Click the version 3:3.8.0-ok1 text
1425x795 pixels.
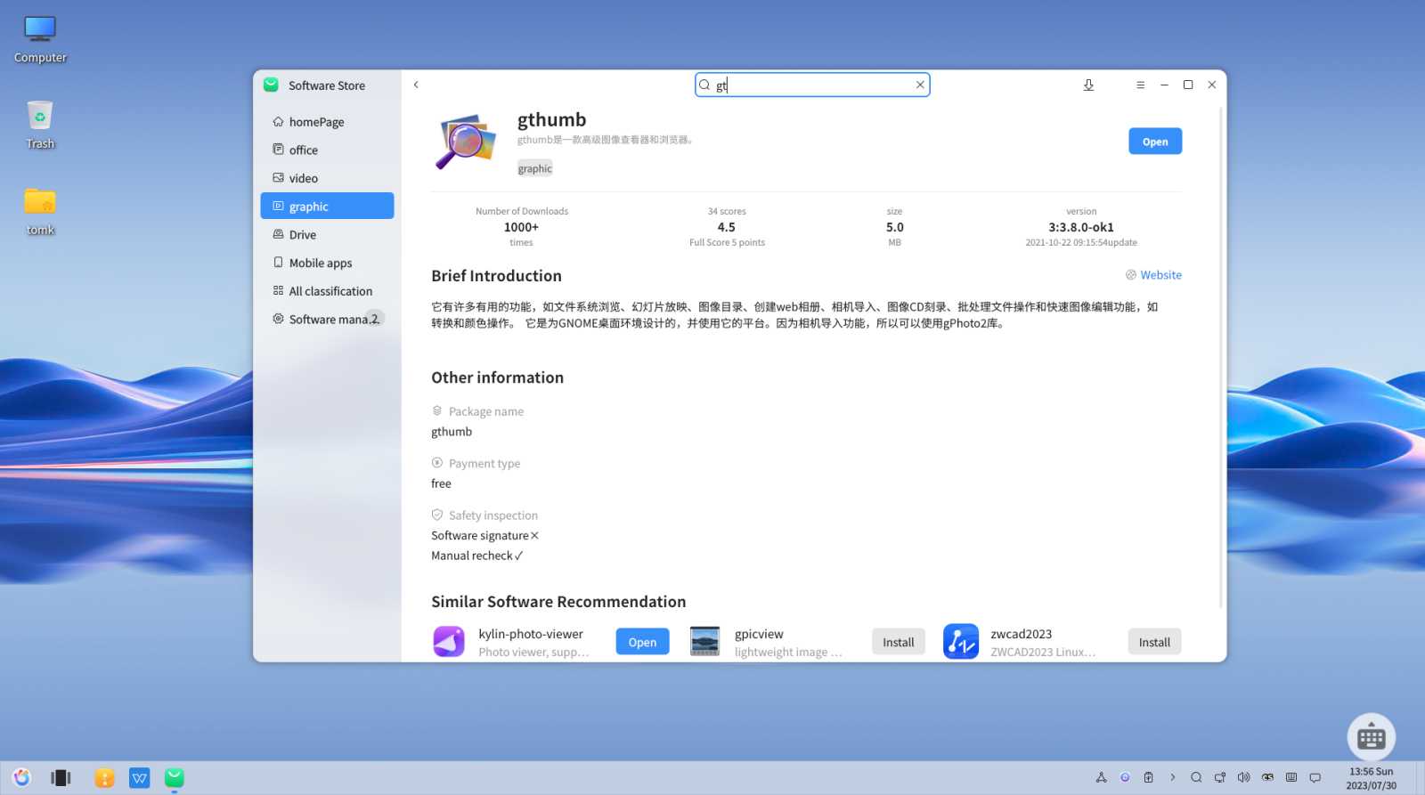(x=1081, y=227)
